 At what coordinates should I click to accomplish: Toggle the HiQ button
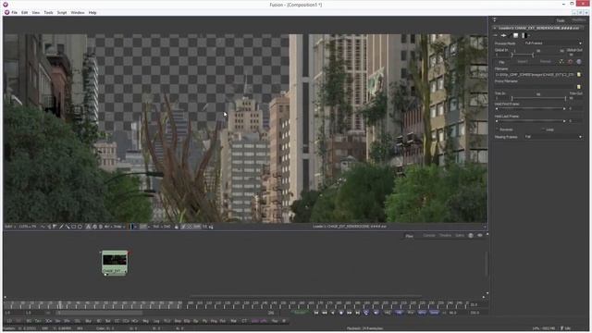387,313
